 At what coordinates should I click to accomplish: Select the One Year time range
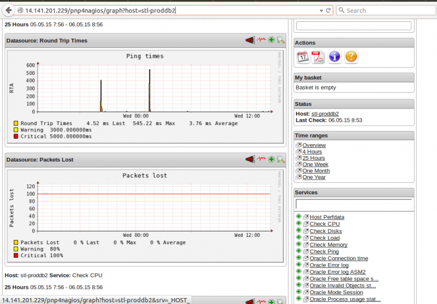pyautogui.click(x=314, y=177)
